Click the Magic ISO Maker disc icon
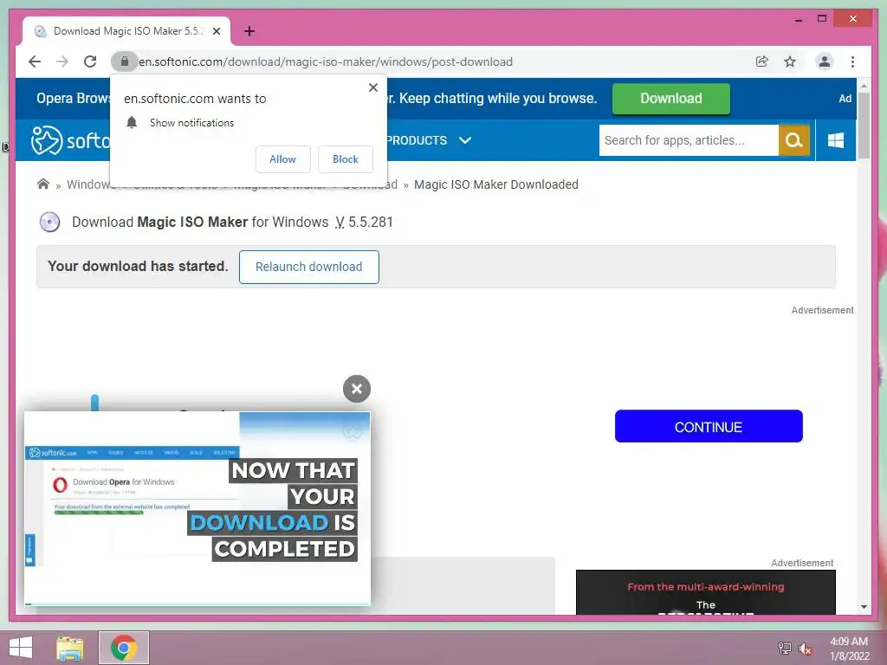The width and height of the screenshot is (887, 665). click(49, 222)
